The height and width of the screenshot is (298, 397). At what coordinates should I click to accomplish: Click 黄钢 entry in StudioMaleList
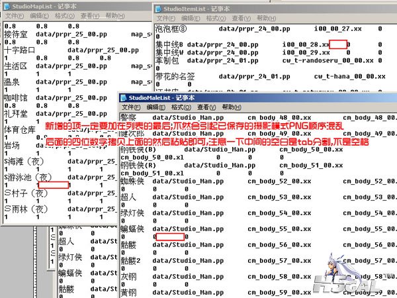[128, 293]
